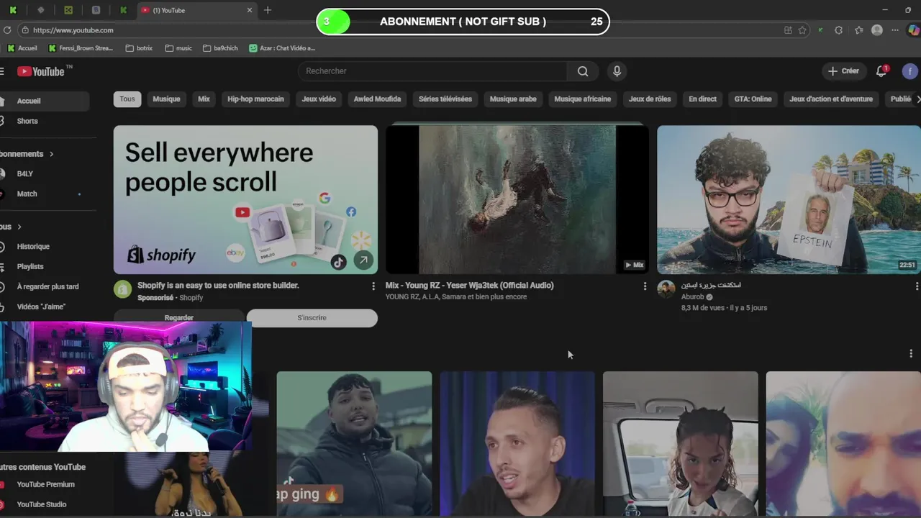Expand the Abonnements section
The image size is (921, 518).
click(27, 154)
